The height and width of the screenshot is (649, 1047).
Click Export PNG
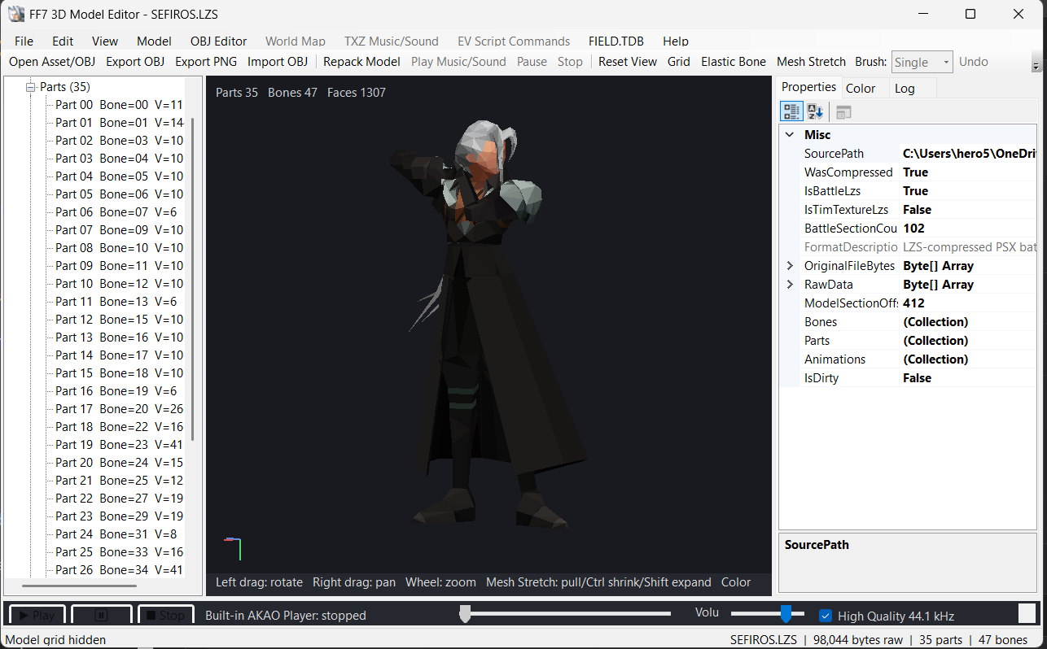(206, 62)
